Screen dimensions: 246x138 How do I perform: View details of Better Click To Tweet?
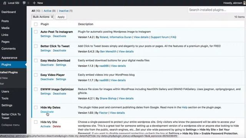(x=126, y=51)
